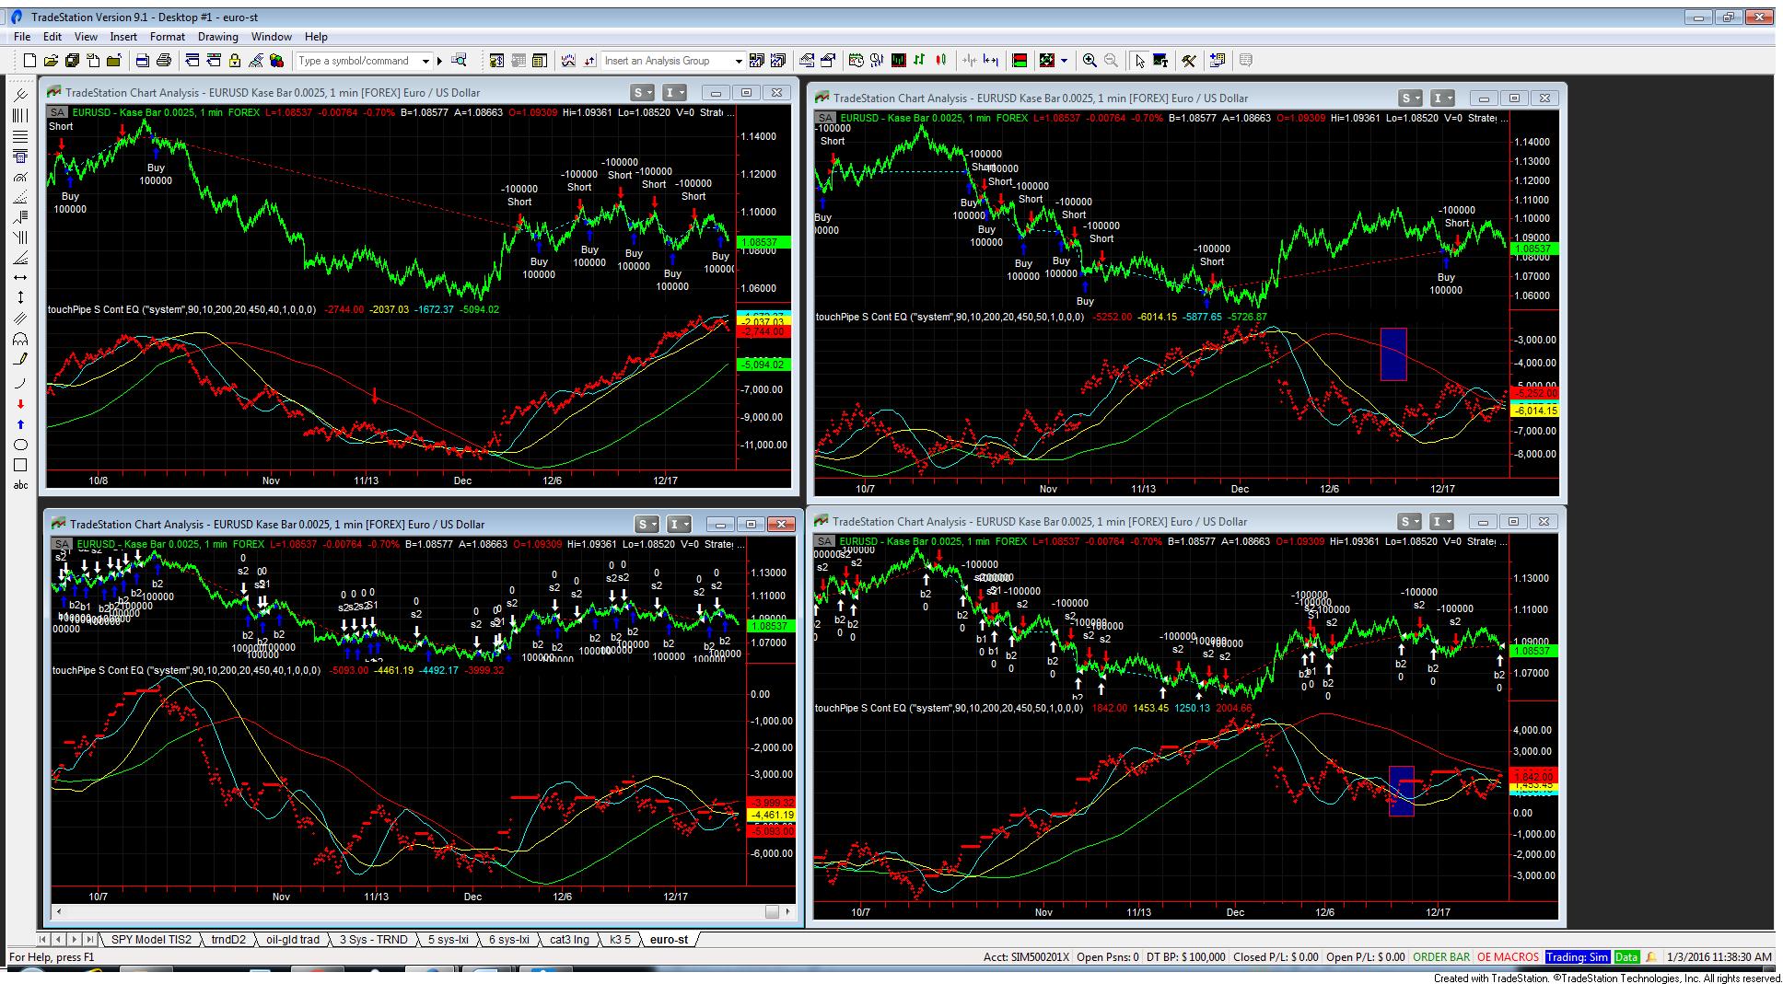Click the Print Preview toolbar icon
The image size is (1783, 984).
(143, 61)
